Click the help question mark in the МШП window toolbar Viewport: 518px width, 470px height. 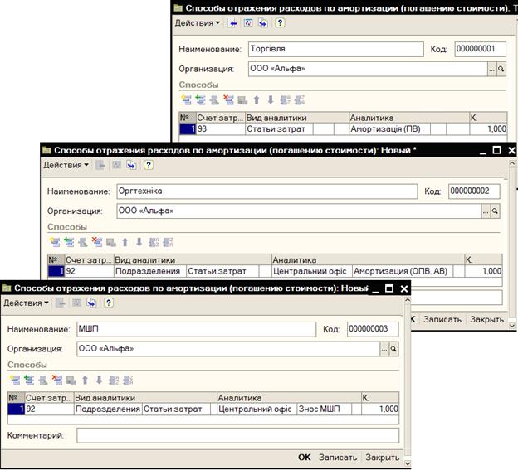click(x=107, y=303)
